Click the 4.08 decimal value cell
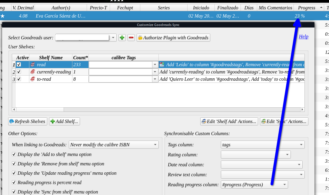 [x=23, y=16]
